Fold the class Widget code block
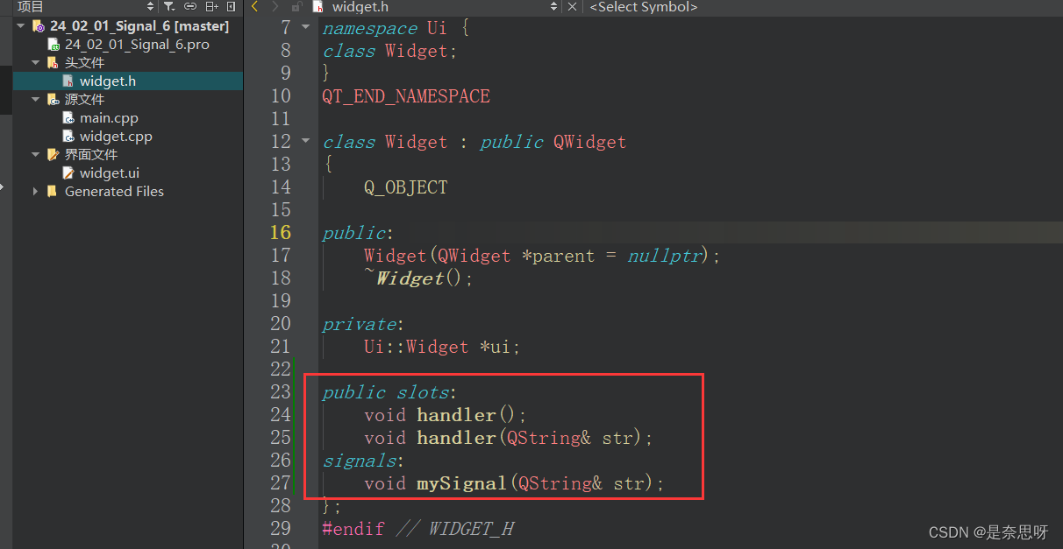 click(x=305, y=141)
